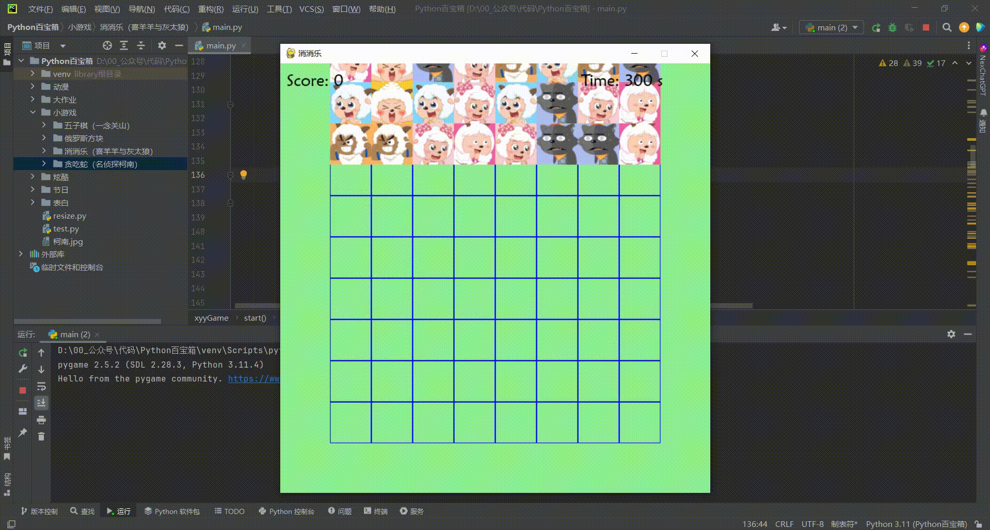The height and width of the screenshot is (530, 990).
Task: Expand all items in the project panel
Action: [x=124, y=45]
